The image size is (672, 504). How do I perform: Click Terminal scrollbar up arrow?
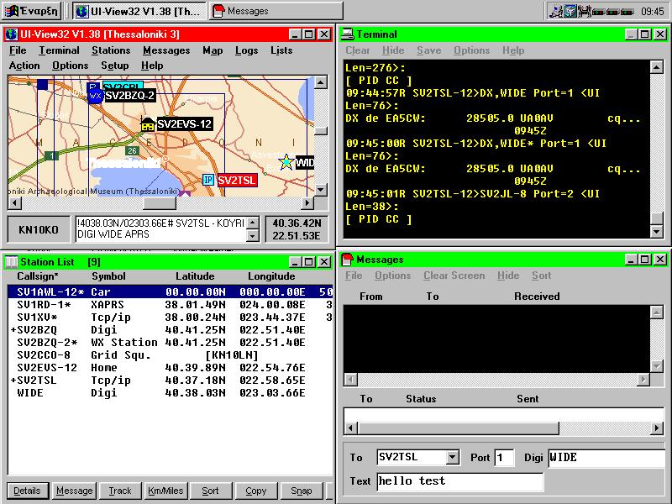pos(657,67)
